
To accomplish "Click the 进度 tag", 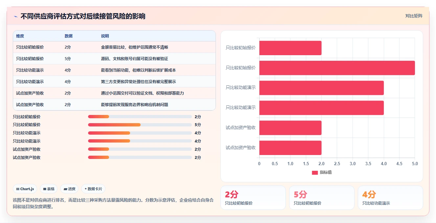I will tap(69, 189).
